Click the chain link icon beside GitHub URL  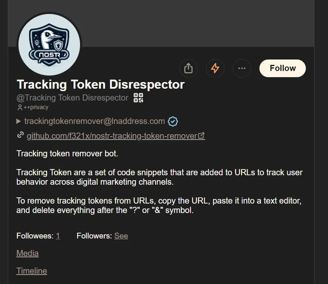[x=20, y=135]
